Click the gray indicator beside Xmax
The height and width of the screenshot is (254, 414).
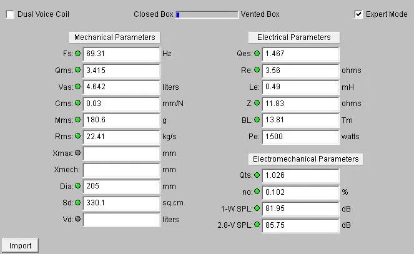(x=78, y=153)
